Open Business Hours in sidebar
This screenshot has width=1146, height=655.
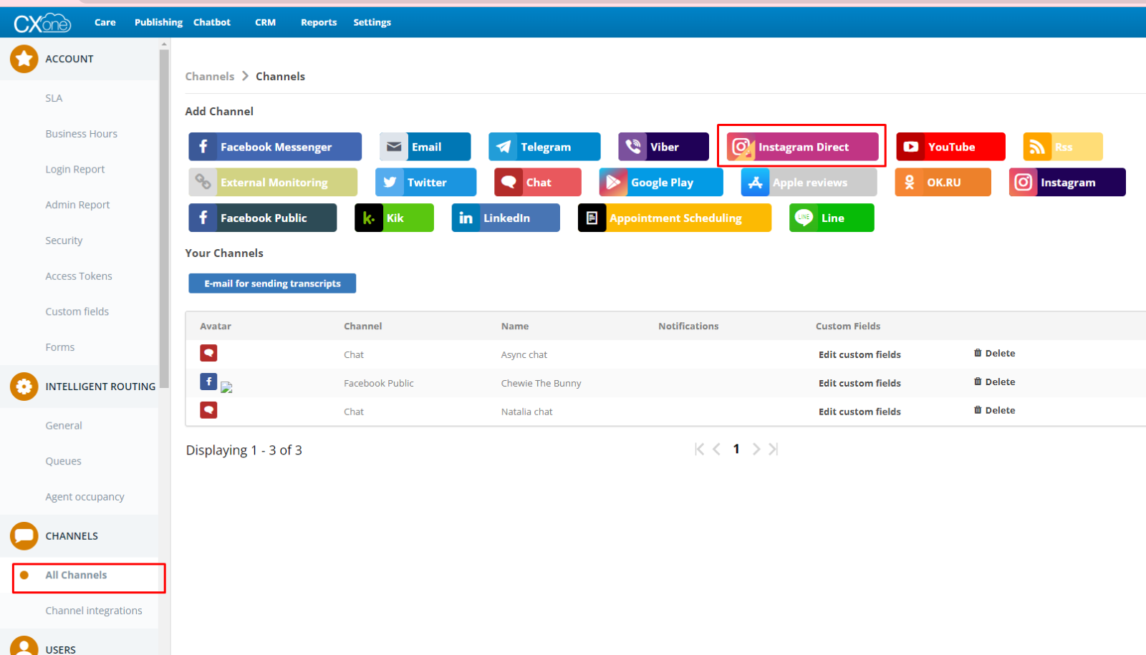pyautogui.click(x=81, y=134)
